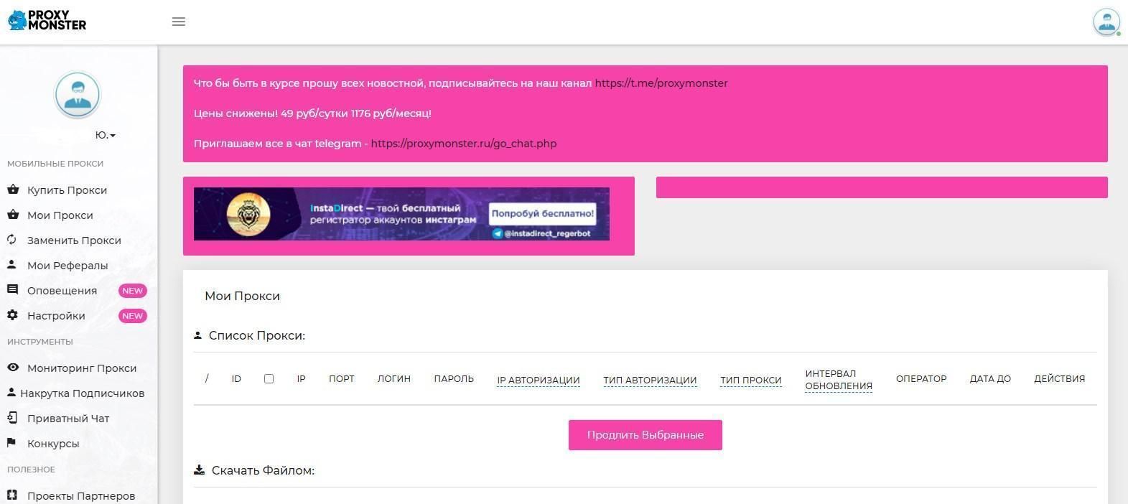
Task: Click Попробуй бесплатно! button in banner
Action: 543,213
